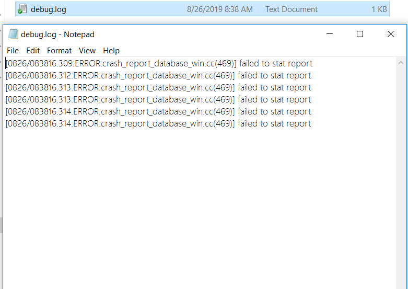The height and width of the screenshot is (289, 408).
Task: Open the Help menu
Action: (111, 51)
